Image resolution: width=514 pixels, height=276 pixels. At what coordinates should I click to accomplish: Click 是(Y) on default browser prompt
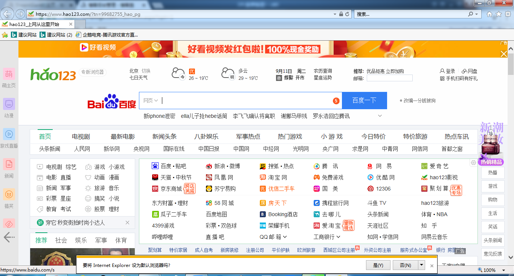[x=378, y=265]
